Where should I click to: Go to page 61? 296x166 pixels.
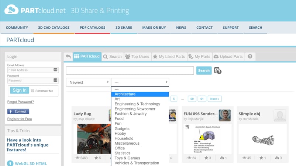202,99
